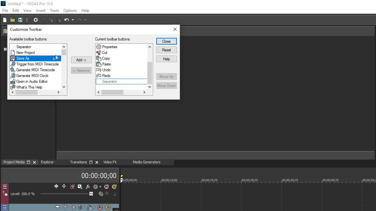Open the Save Project floppy disk icon
The height and width of the screenshot is (211, 376).
click(20, 20)
